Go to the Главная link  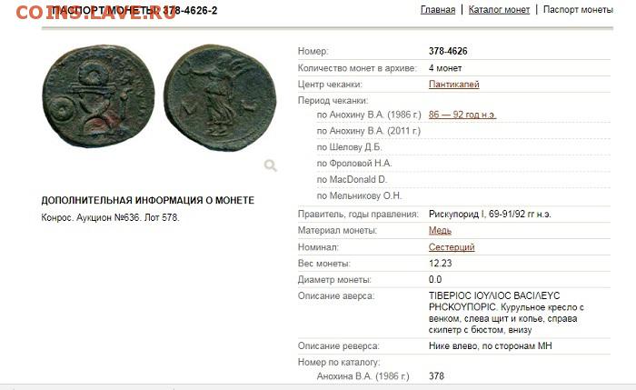[x=438, y=10]
